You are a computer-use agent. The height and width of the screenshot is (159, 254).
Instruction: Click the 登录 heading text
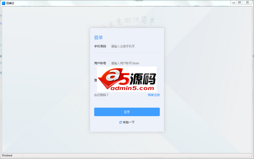point(98,37)
